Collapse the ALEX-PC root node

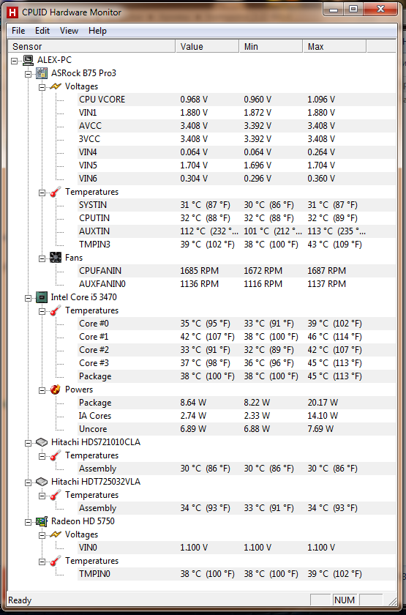(x=15, y=61)
